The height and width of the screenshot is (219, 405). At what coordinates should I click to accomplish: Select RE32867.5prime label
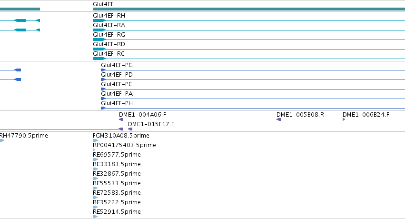coord(117,174)
